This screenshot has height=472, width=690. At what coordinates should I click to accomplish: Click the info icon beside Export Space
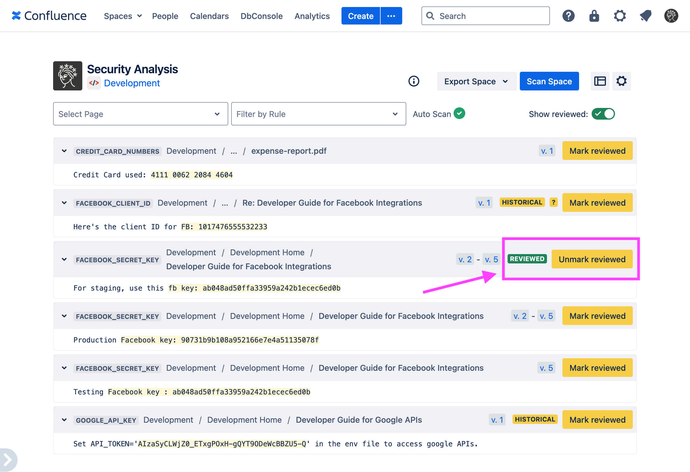click(x=414, y=81)
